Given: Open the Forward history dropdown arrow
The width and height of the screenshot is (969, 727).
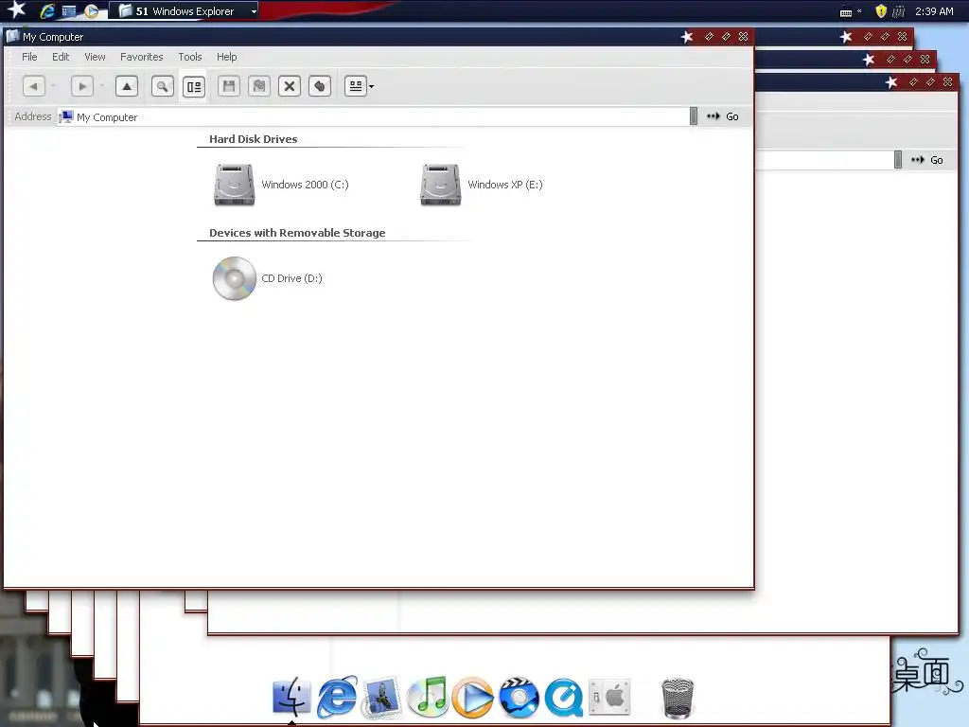Looking at the screenshot, I should pos(102,86).
